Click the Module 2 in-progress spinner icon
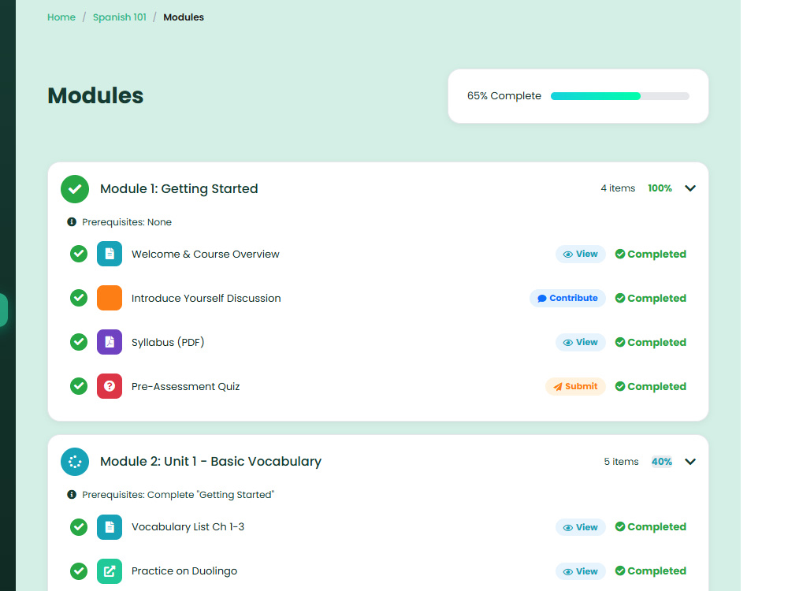The image size is (788, 591). tap(75, 462)
